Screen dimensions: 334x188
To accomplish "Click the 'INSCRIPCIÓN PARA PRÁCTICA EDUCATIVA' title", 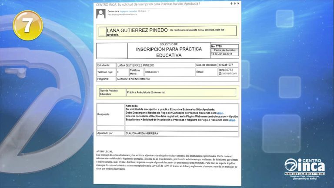I will click(169, 52).
